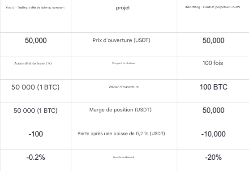Click the 'Aucun effet de levier (1x)' cell
This screenshot has width=249, height=171.
(x=33, y=64)
